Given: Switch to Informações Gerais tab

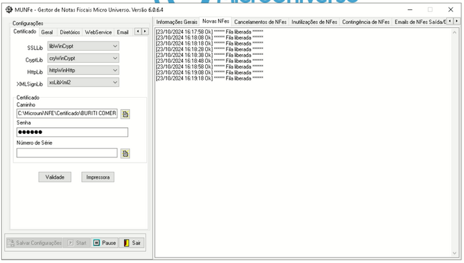Looking at the screenshot, I should 176,22.
